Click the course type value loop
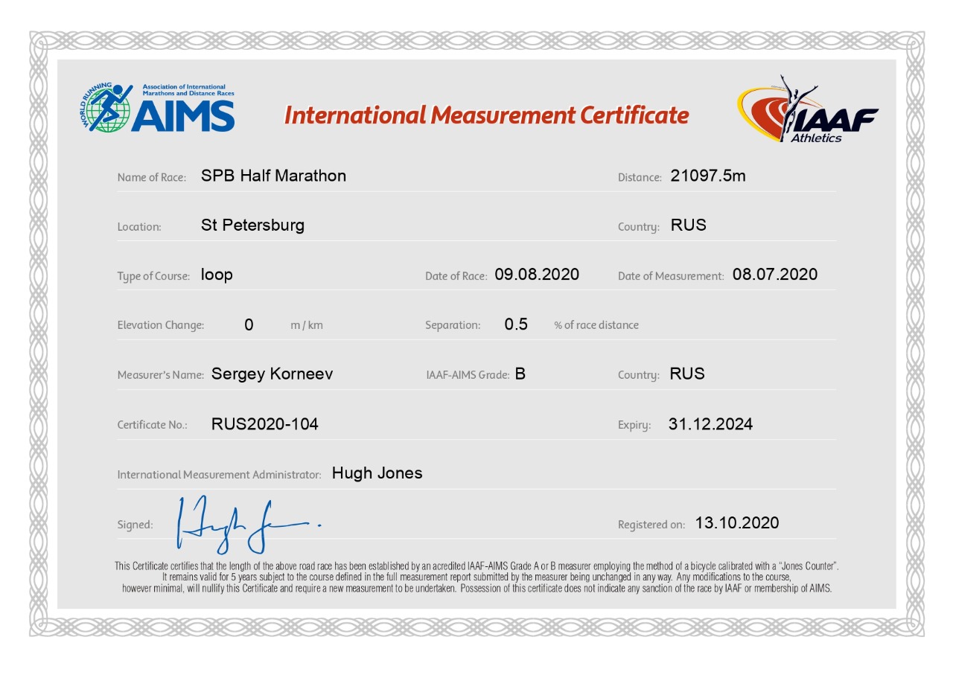The height and width of the screenshot is (675, 953). point(217,275)
